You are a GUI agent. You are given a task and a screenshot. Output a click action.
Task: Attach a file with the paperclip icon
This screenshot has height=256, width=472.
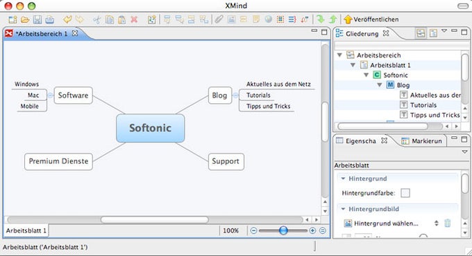[219, 19]
